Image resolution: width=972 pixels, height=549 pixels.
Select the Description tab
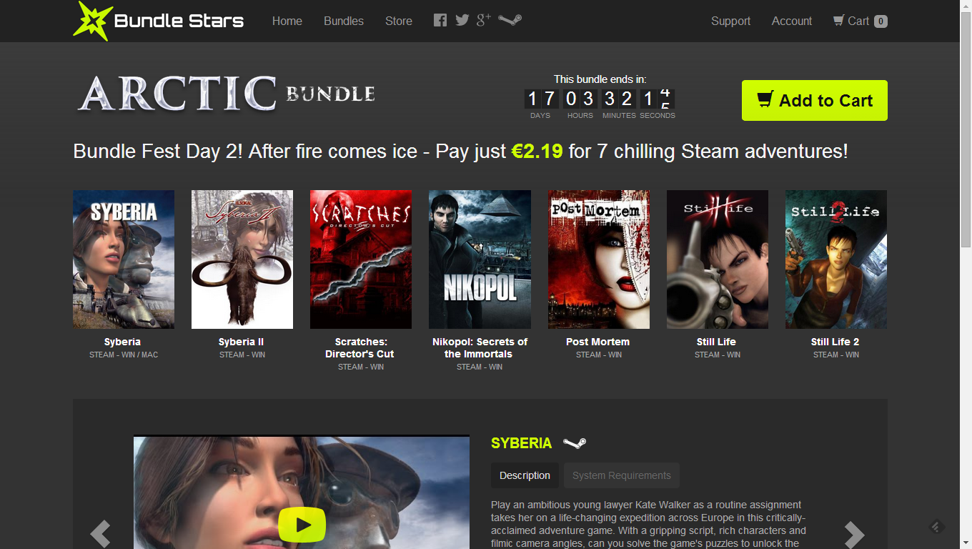525,475
